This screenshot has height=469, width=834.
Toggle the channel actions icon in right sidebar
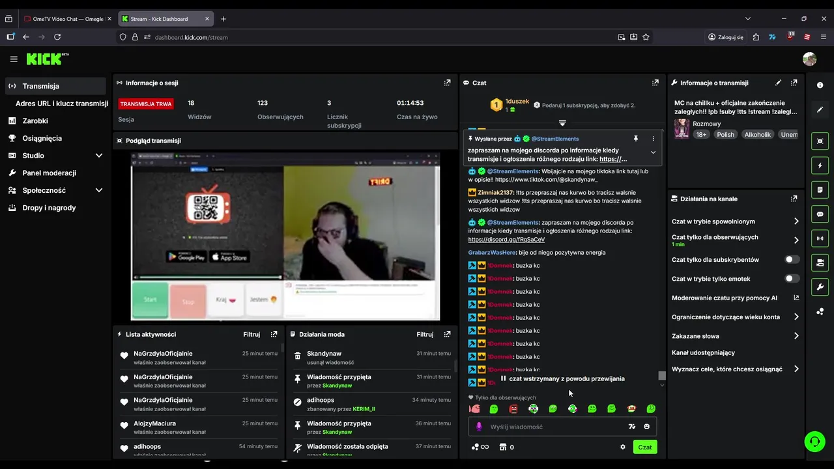(820, 263)
